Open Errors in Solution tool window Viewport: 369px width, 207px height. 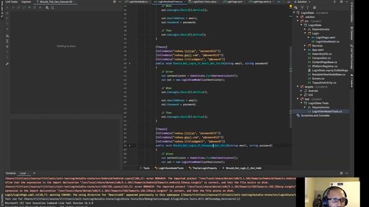(x=352, y=11)
